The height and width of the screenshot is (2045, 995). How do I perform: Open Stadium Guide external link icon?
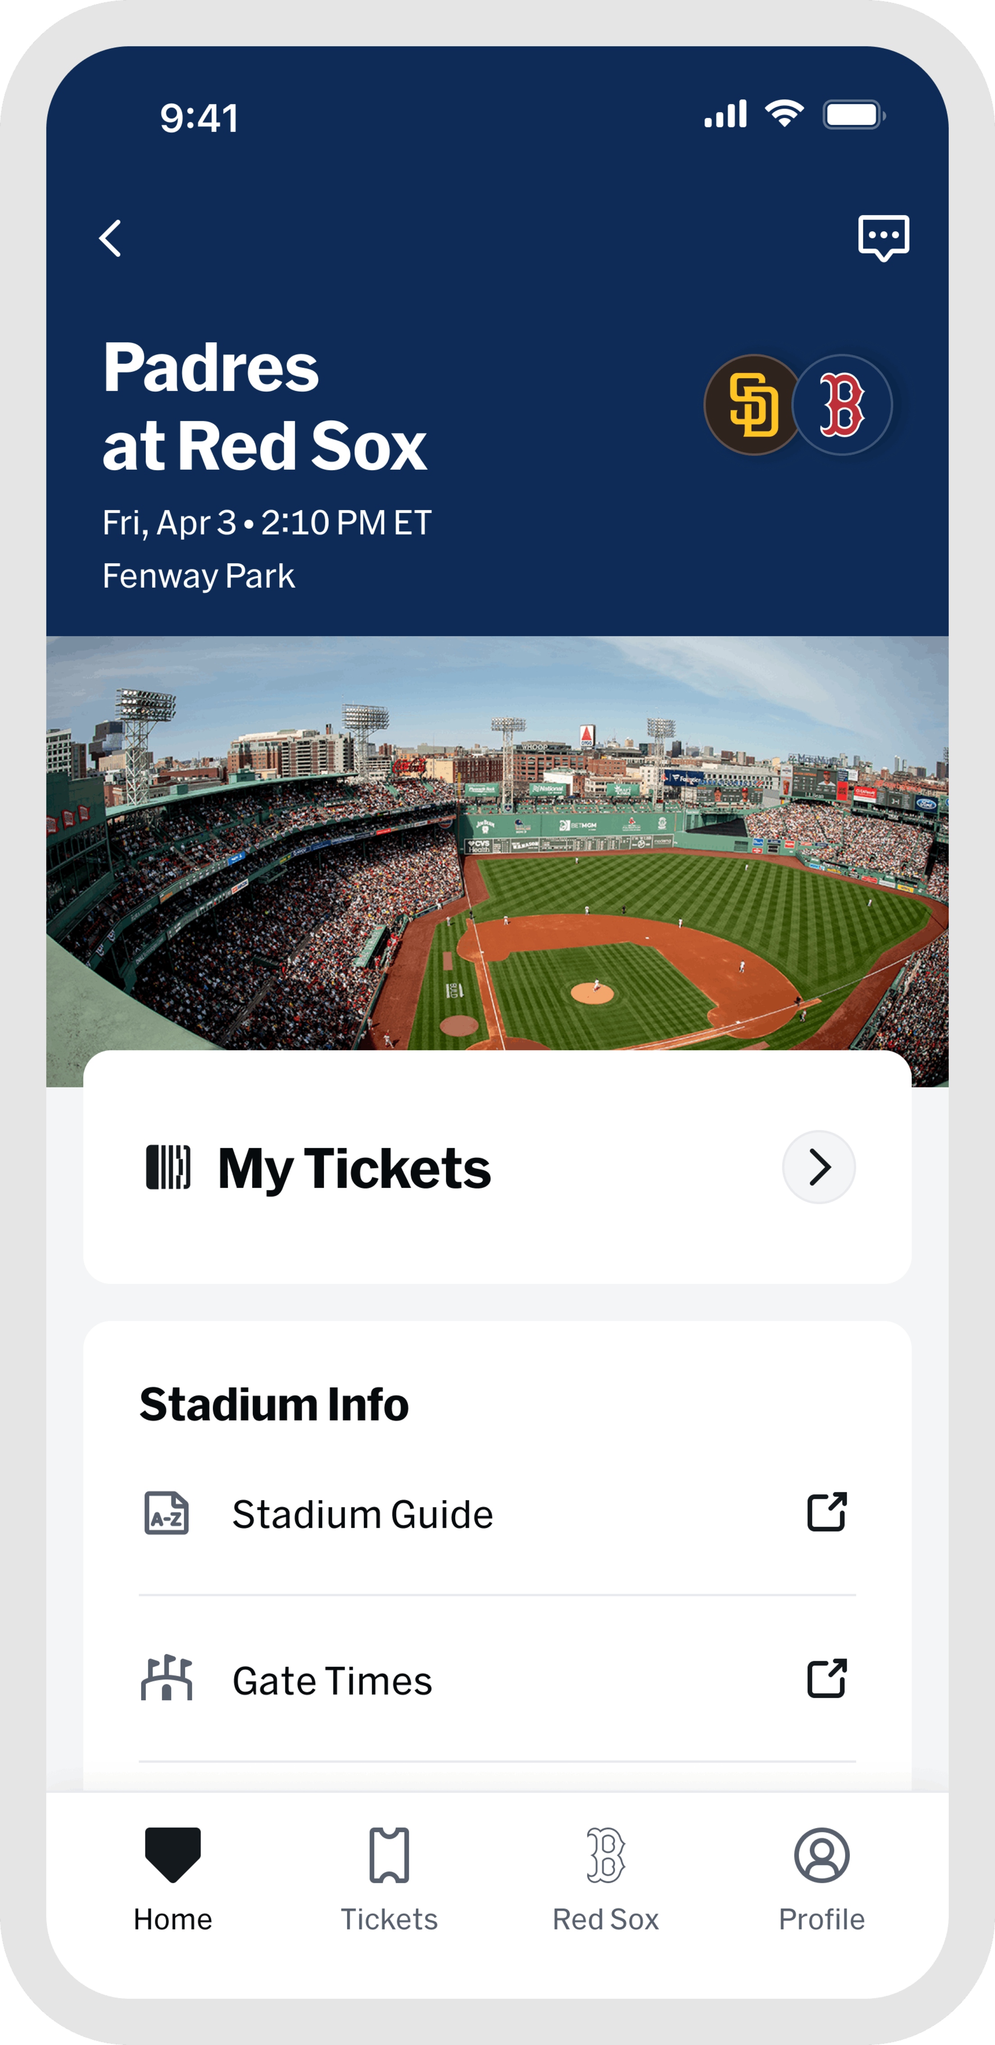tap(826, 1512)
